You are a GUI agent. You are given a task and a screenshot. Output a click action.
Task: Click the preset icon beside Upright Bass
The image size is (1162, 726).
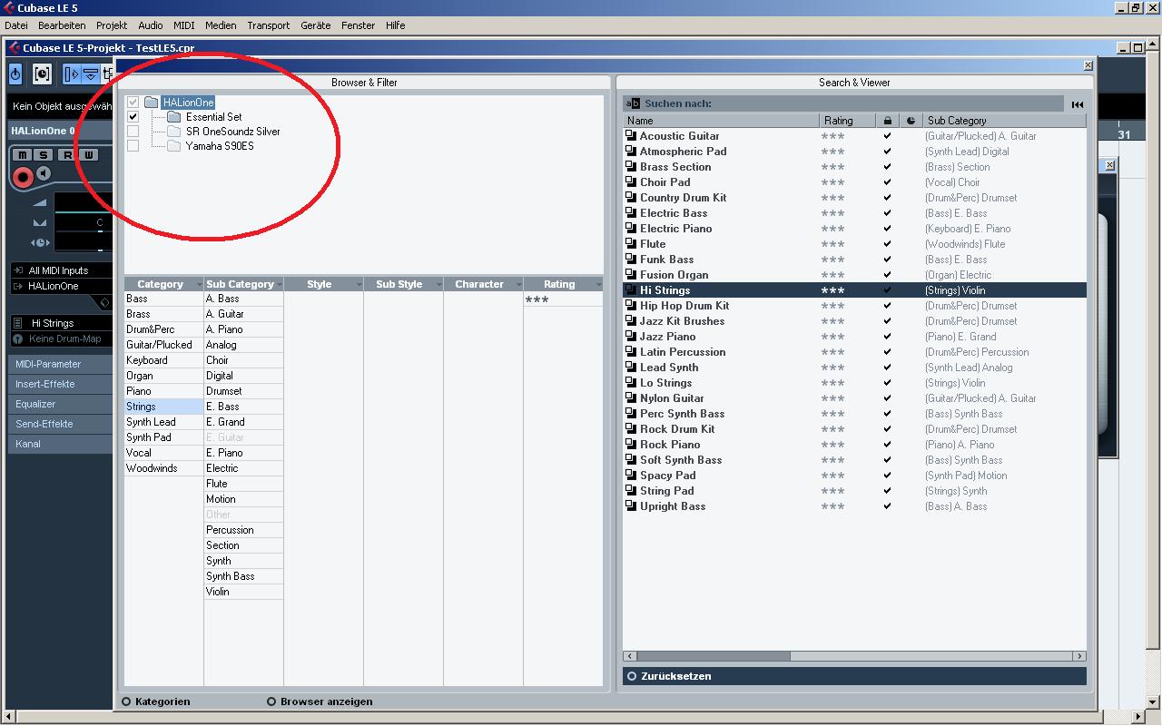631,506
